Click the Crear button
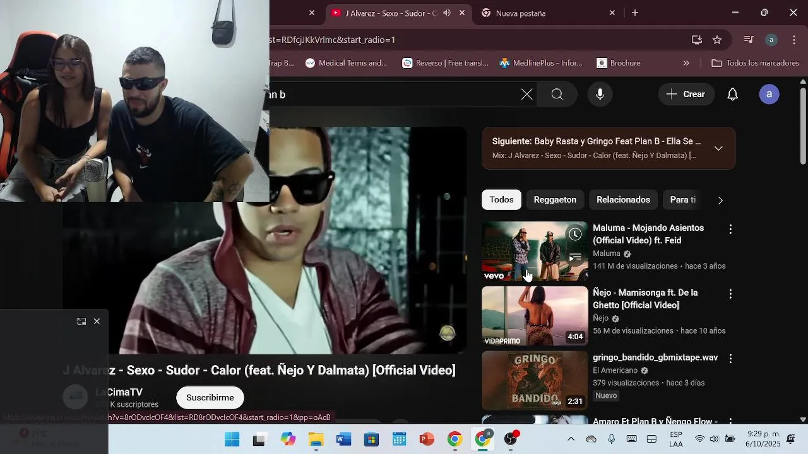 [686, 95]
